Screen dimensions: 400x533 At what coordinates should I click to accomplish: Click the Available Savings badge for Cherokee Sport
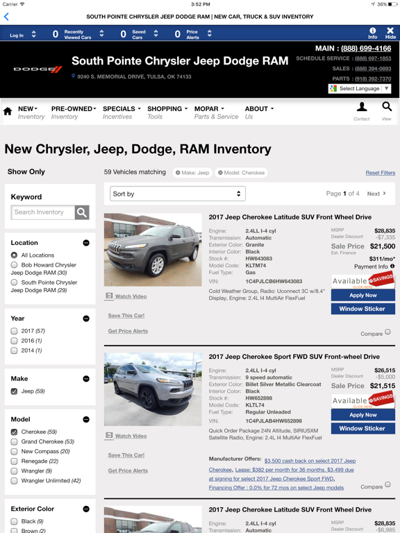pos(363,400)
